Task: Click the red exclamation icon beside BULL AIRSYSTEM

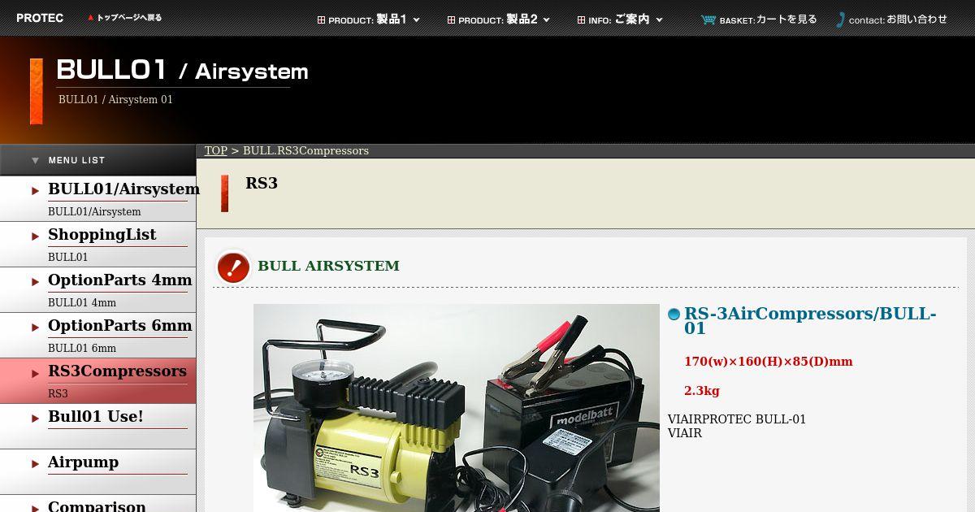Action: point(233,267)
